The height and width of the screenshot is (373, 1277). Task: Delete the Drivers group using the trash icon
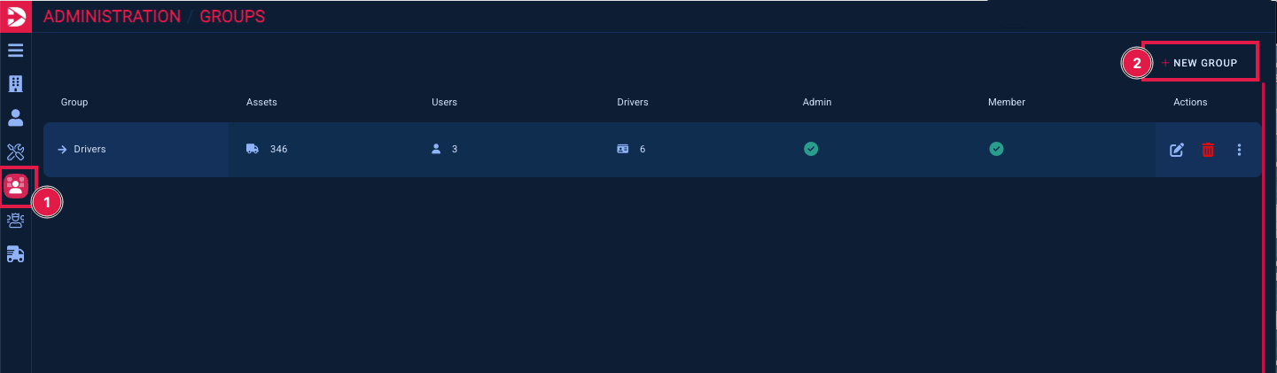1208,150
